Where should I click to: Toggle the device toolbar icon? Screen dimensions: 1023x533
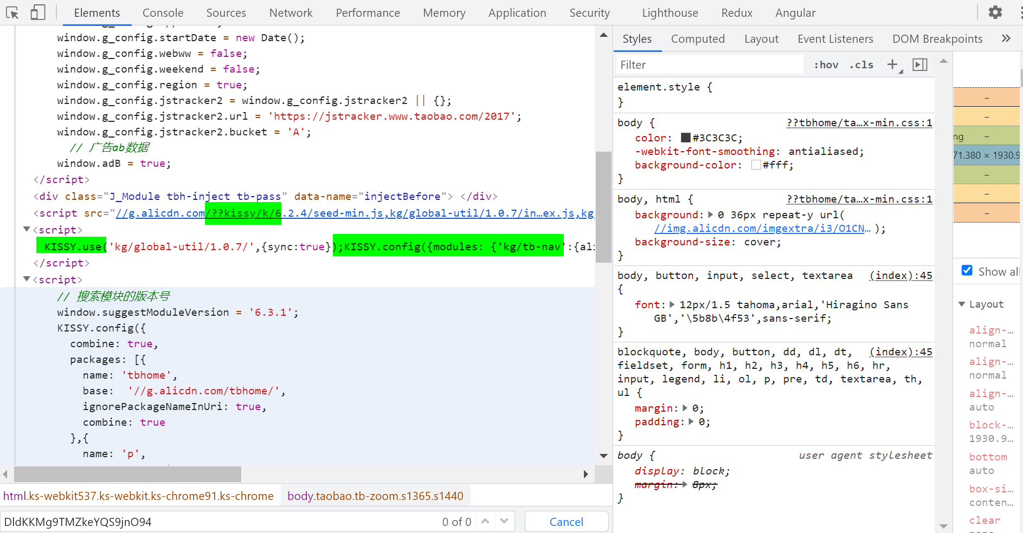coord(37,12)
